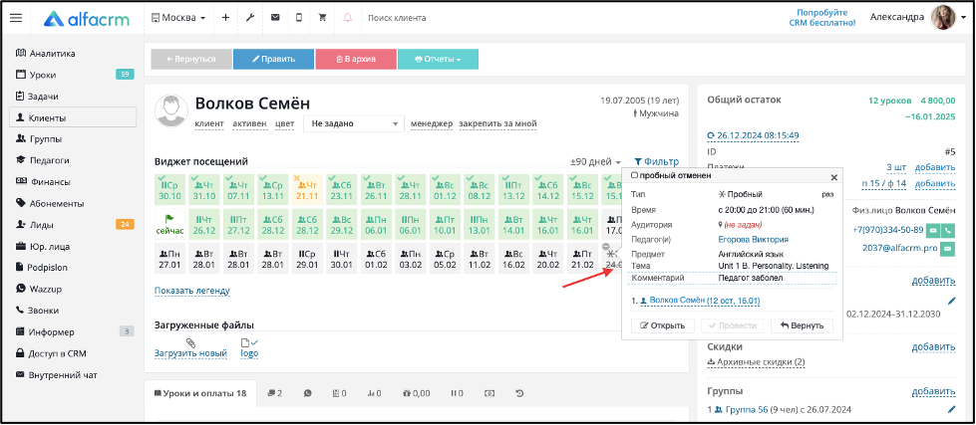The height and width of the screenshot is (425, 976).
Task: Open the notifications bell icon
Action: (x=347, y=18)
